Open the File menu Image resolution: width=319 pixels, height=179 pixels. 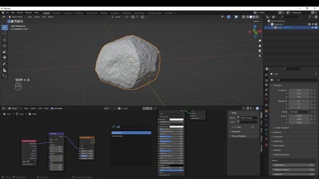point(7,13)
